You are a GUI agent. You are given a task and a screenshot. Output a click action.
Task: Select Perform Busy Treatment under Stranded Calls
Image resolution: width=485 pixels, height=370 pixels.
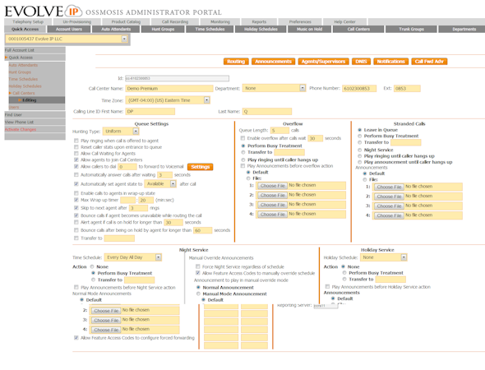(x=360, y=136)
